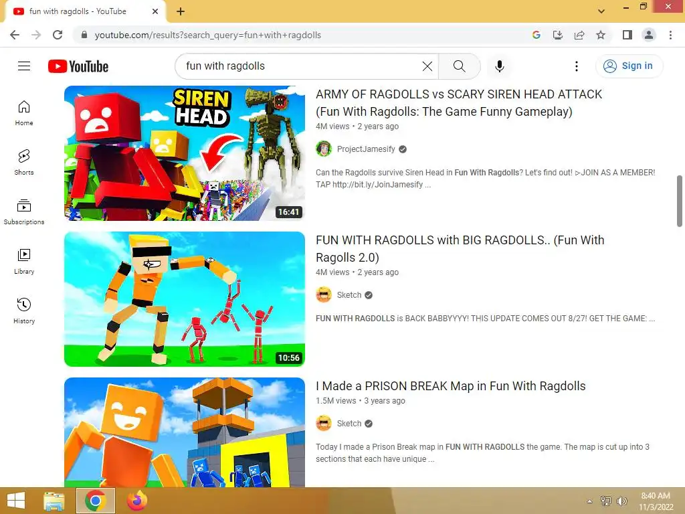
Task: Open title 'ARMY OF RAGDOLLS vs SCARY SIREN HEAD ATTACK'
Action: pyautogui.click(x=459, y=102)
